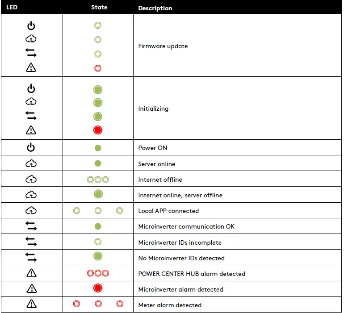Click the cloud icon in the Internet offline row
Viewport: 344px width, 313px height.
[x=31, y=179]
